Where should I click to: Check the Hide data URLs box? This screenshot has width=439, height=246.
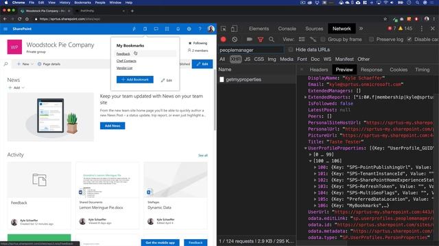291,50
